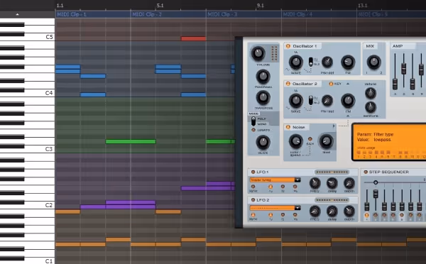Select sine wave shape for LFO 2
Viewport: 426px width, 264px height.
click(271, 214)
